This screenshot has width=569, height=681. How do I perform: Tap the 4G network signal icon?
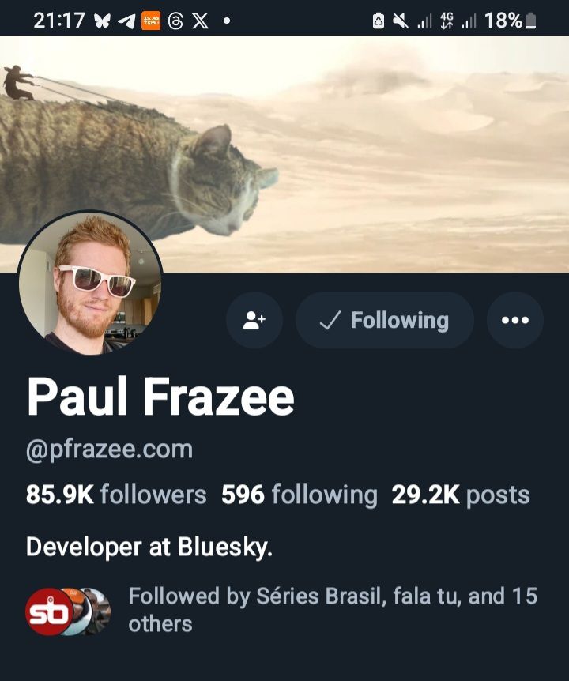(447, 21)
